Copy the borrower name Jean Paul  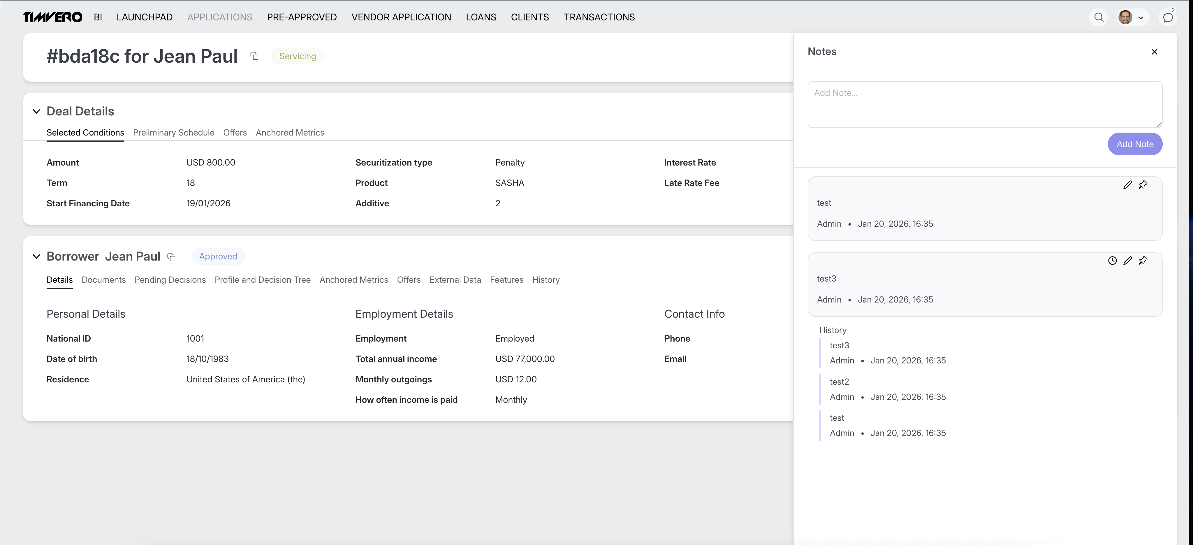(171, 257)
